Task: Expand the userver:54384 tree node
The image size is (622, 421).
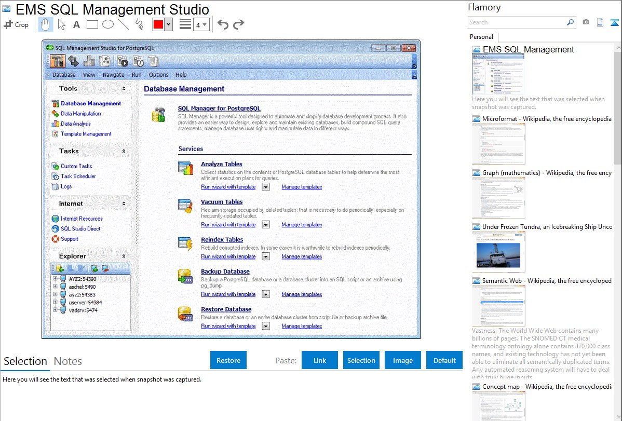Action: point(55,302)
